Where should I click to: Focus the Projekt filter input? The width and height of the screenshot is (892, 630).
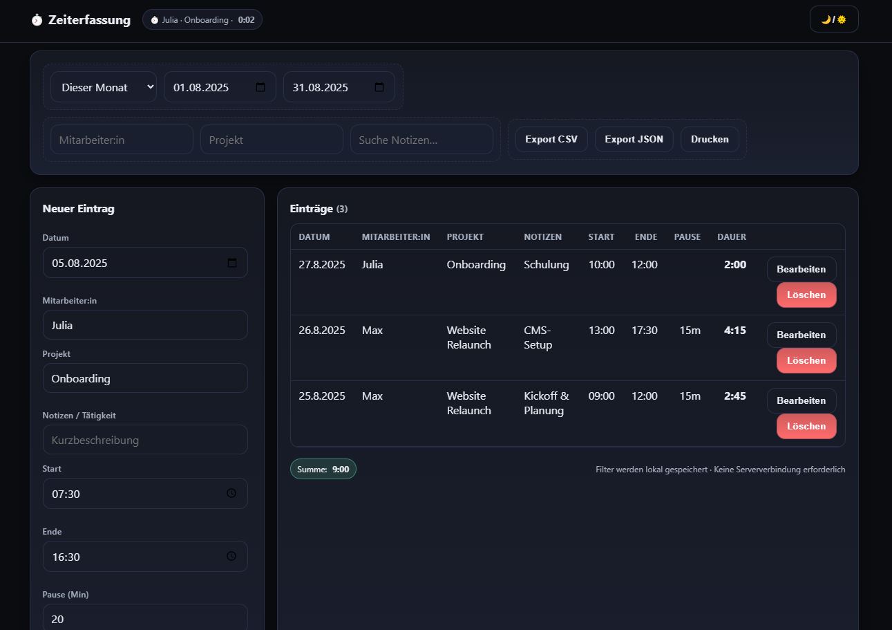[272, 140]
